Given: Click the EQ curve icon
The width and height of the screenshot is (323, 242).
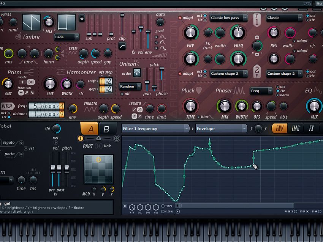Looking at the screenshot, I should tap(318, 90).
